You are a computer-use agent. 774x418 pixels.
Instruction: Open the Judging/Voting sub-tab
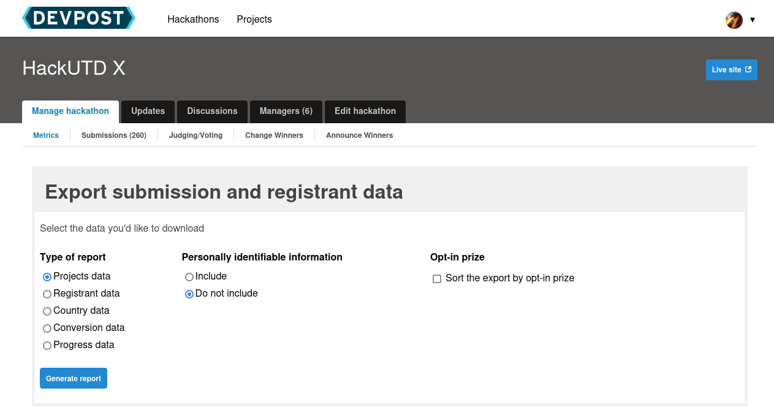coord(195,135)
